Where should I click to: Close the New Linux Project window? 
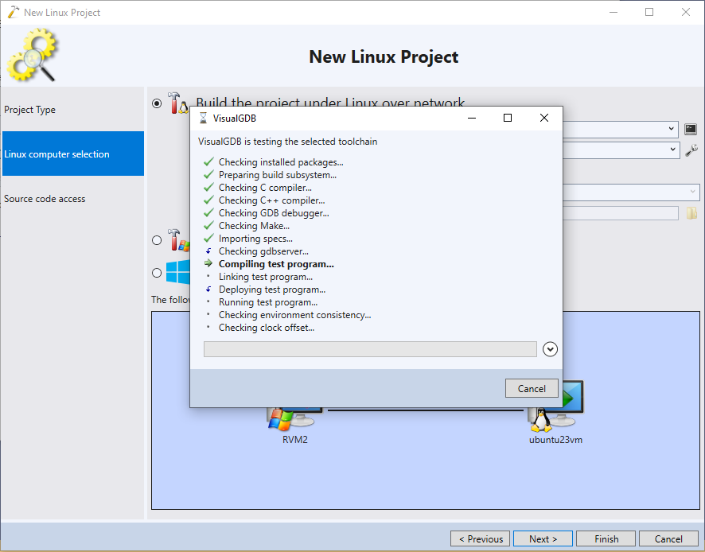coord(686,12)
